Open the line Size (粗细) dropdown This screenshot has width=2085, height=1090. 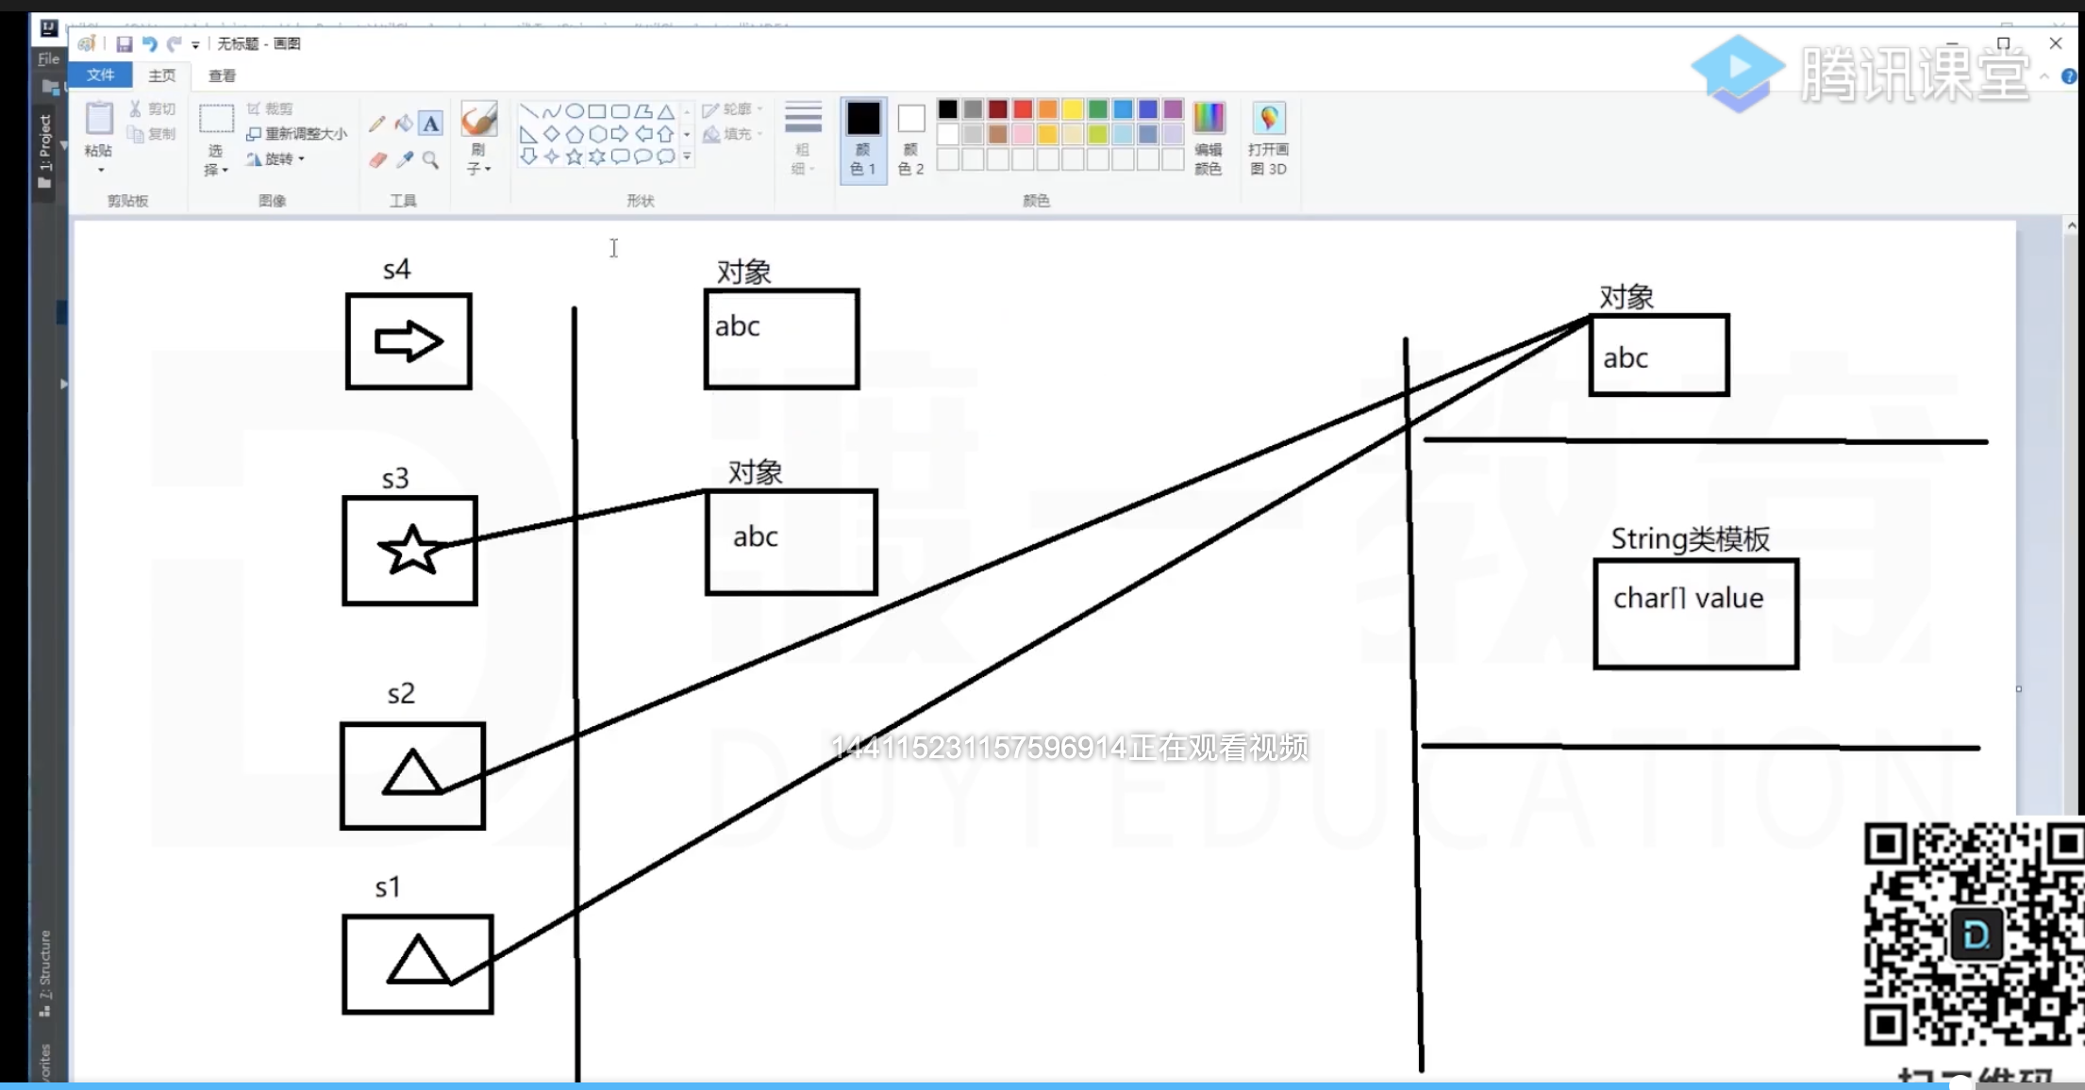[803, 139]
